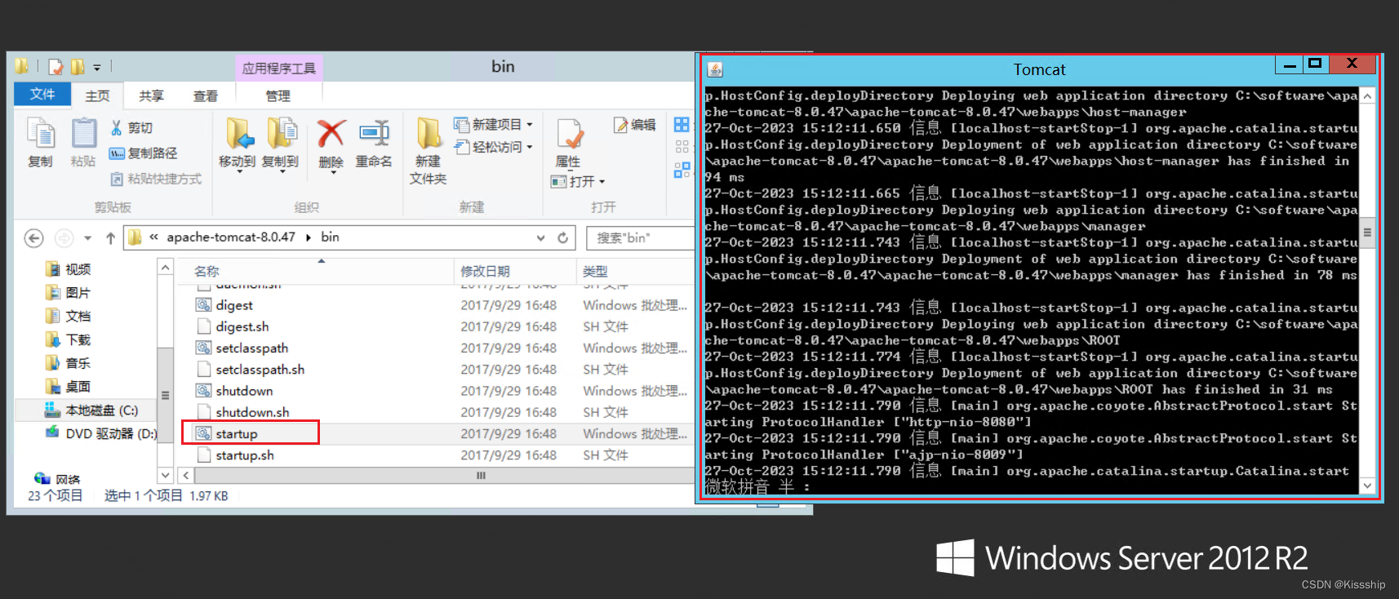The image size is (1399, 599).
Task: Sort by Date modified (修改日期) column
Action: pos(515,271)
